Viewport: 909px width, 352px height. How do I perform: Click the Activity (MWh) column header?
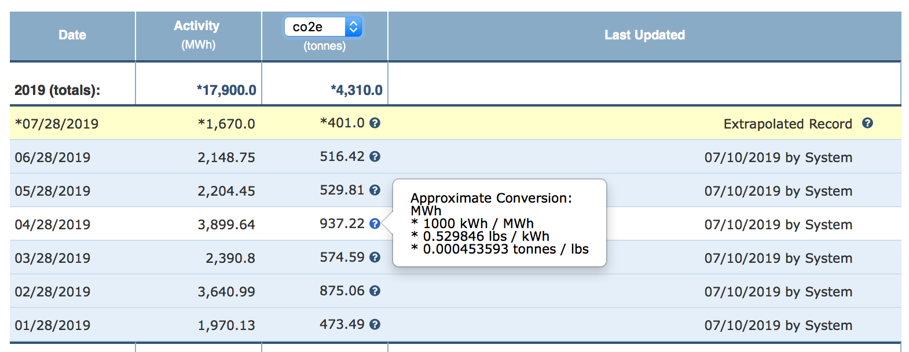197,35
